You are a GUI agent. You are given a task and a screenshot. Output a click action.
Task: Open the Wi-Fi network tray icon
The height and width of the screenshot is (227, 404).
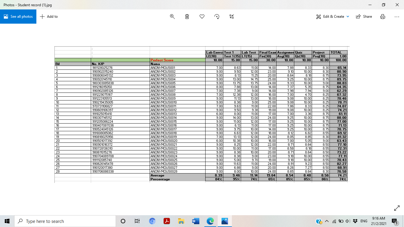(334, 221)
